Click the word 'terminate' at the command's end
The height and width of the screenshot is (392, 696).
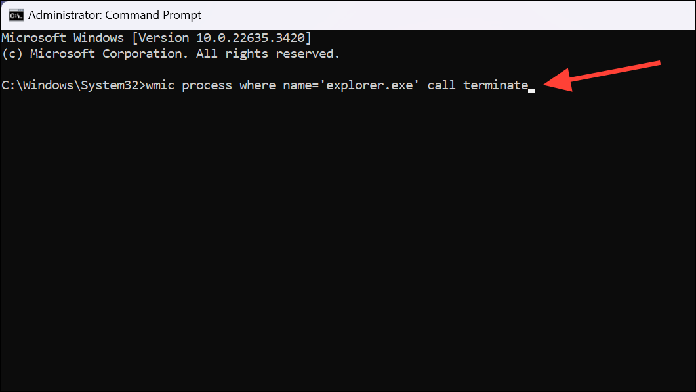click(x=497, y=85)
